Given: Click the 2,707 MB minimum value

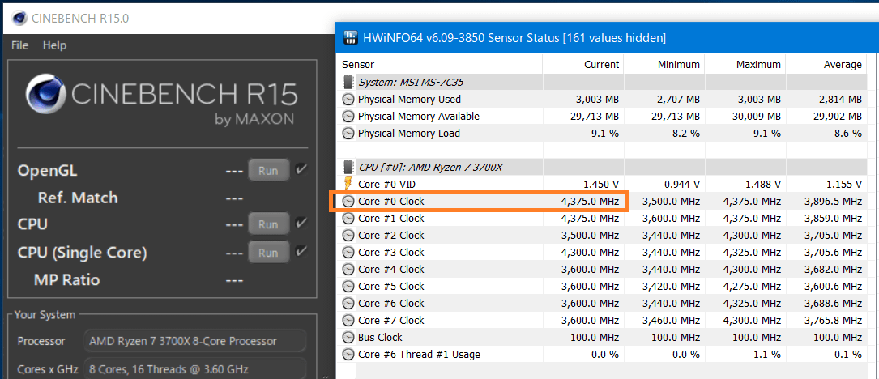Looking at the screenshot, I should 676,100.
